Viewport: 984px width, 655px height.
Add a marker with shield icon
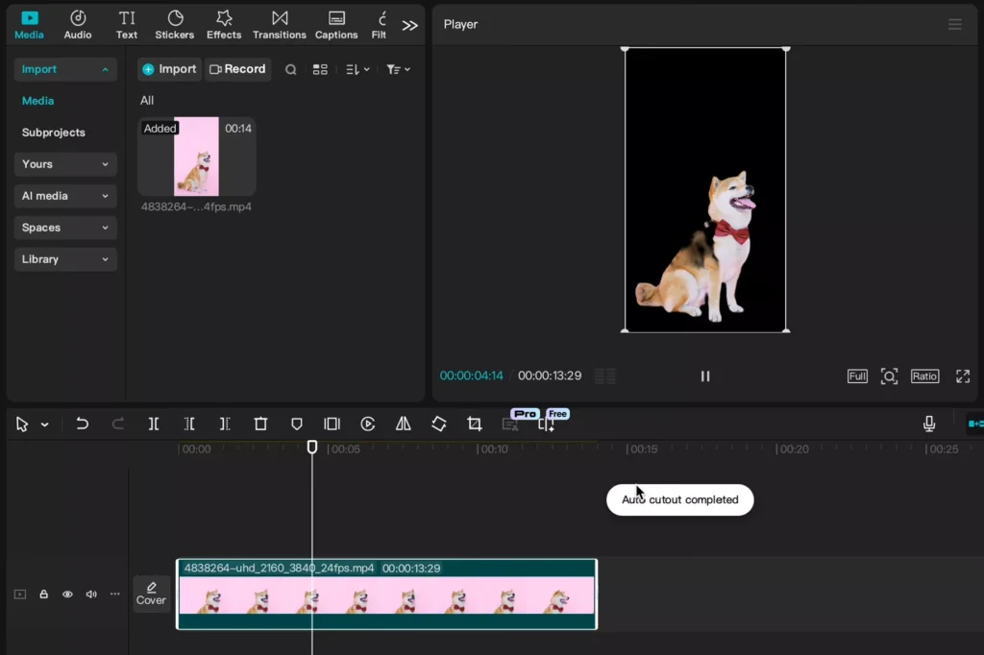tap(297, 425)
